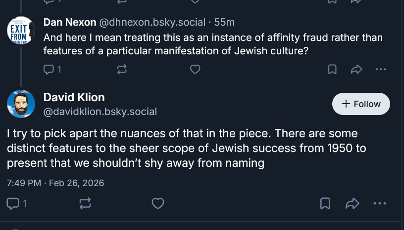Open Dan Nexon's profile avatar
This screenshot has width=404, height=230.
pyautogui.click(x=21, y=30)
